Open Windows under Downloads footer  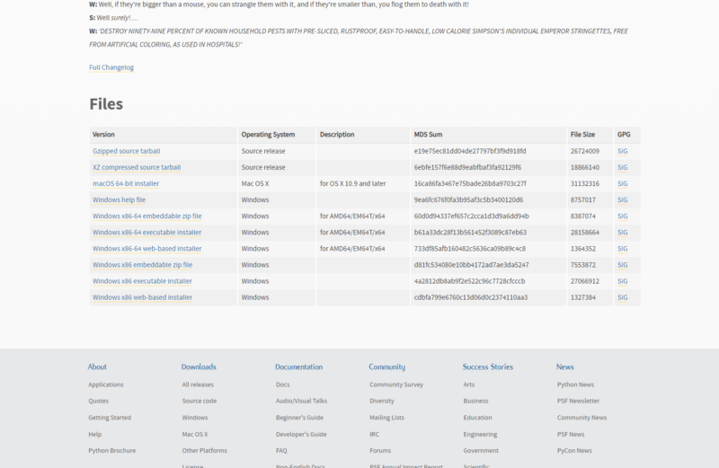195,418
